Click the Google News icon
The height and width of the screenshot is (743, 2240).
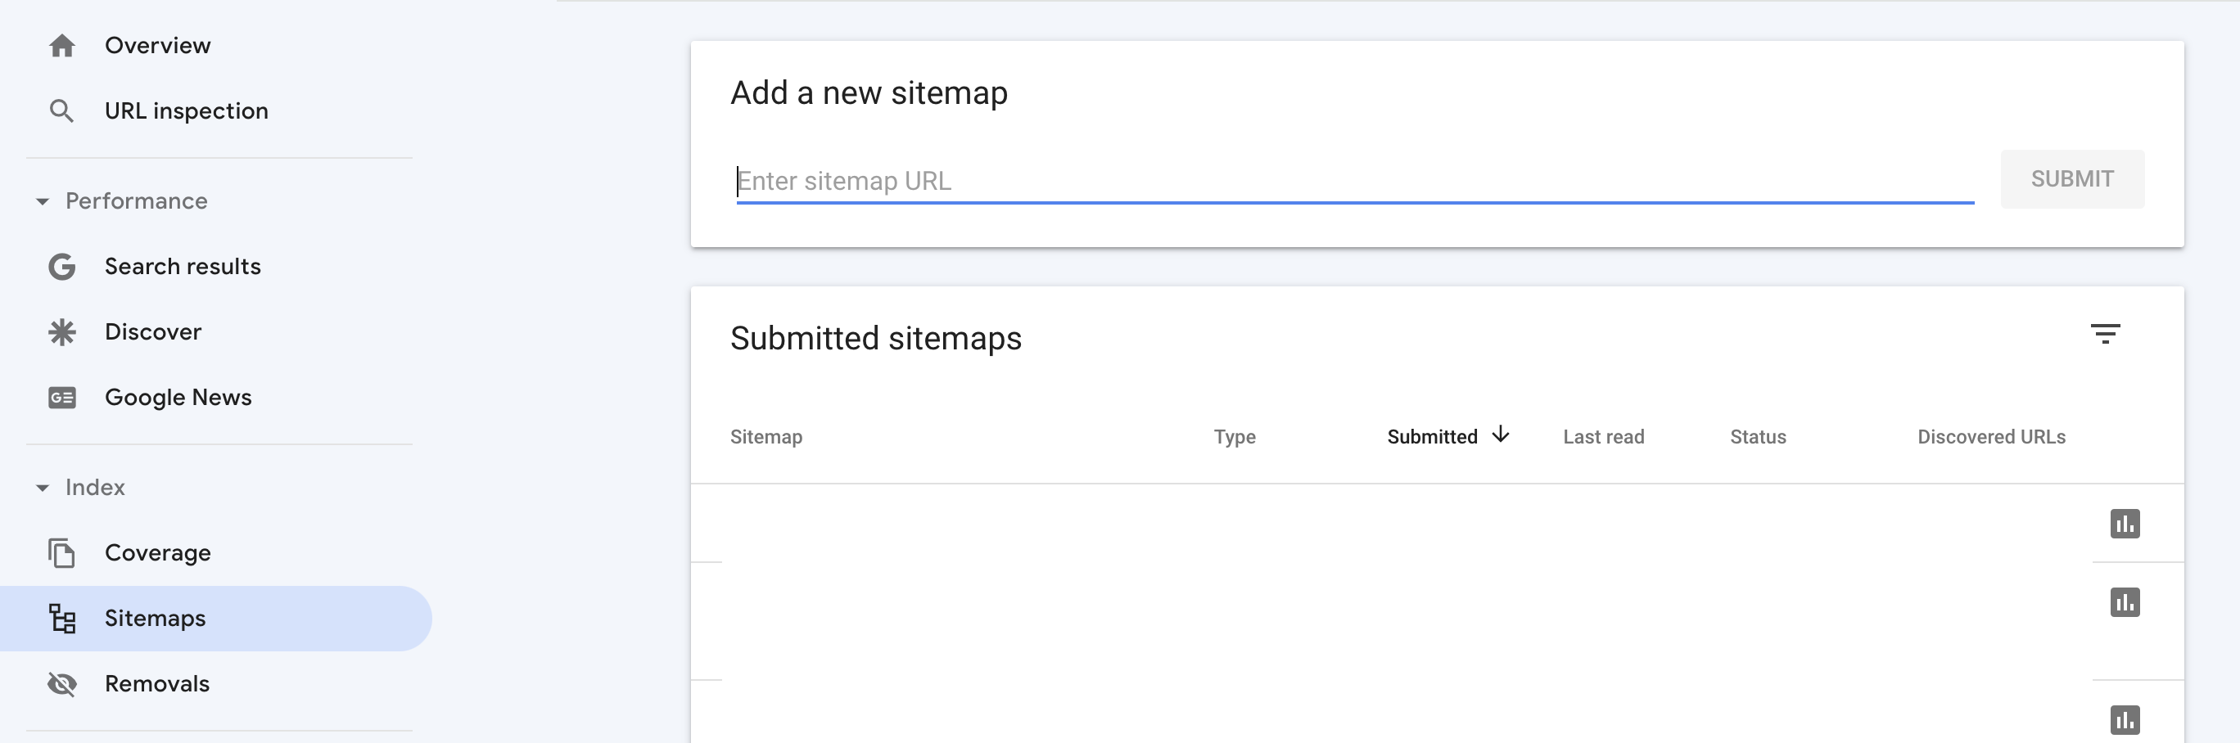(61, 398)
